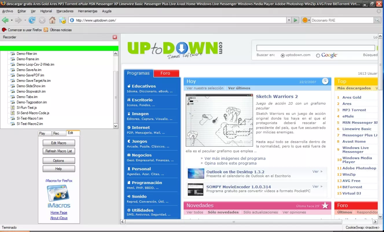Image resolution: width=384 pixels, height=232 pixels.
Task: Select SI-Run-Test.js in macro list
Action: 27,108
